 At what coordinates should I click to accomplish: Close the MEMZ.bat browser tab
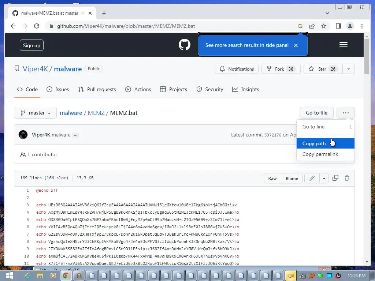click(90, 13)
